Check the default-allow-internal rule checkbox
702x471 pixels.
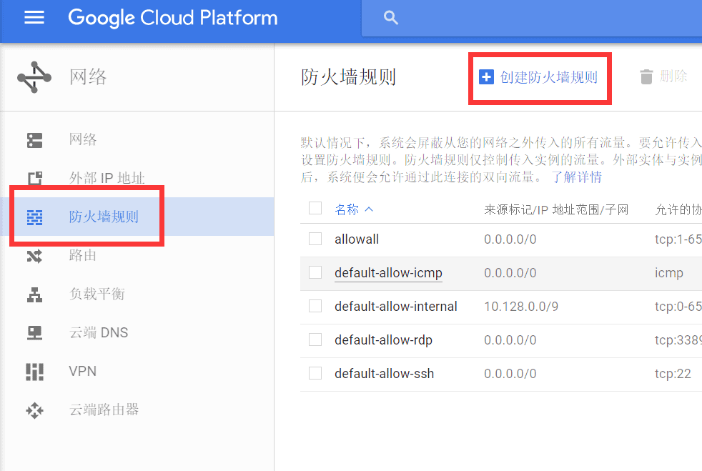tap(315, 306)
